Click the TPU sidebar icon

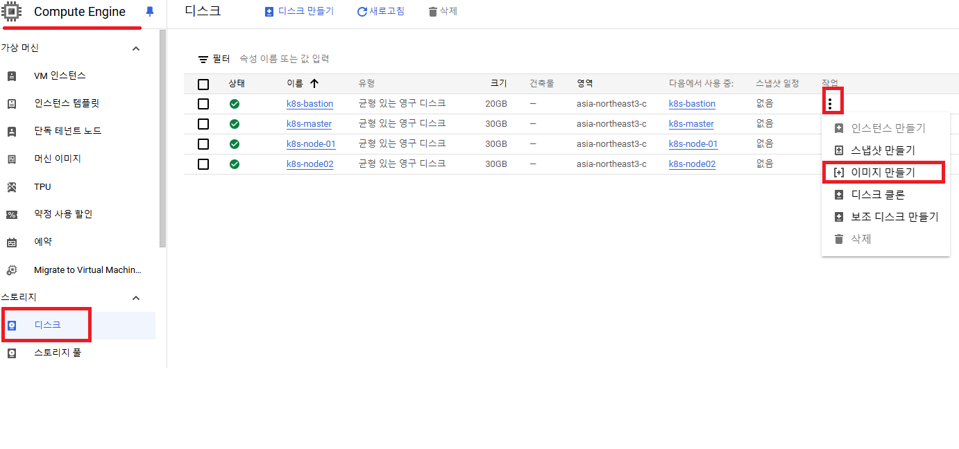point(11,187)
